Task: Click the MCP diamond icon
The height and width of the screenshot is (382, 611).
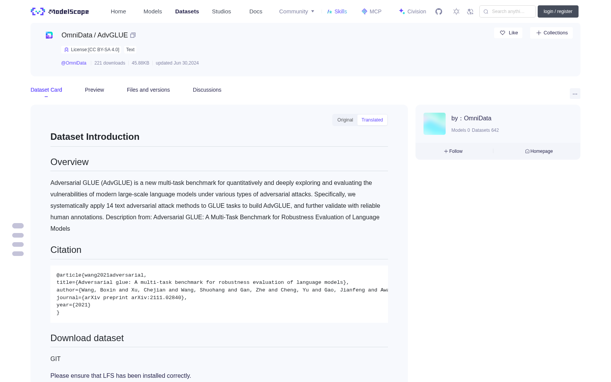Action: point(364,11)
